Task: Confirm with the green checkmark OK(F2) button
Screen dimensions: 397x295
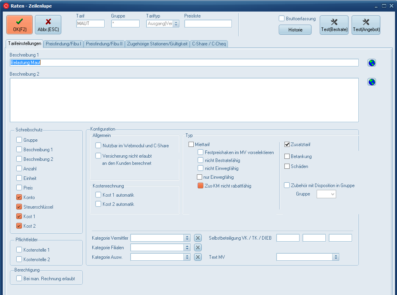Action: tap(19, 25)
